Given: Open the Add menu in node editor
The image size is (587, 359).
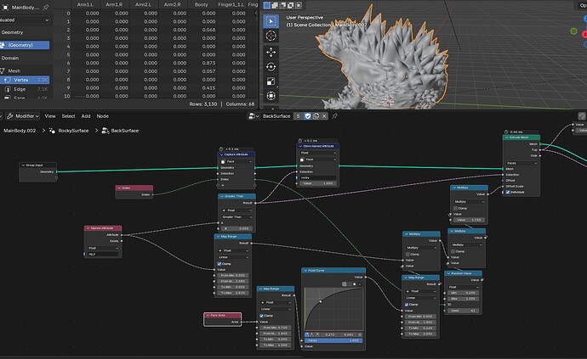Looking at the screenshot, I should tap(86, 116).
